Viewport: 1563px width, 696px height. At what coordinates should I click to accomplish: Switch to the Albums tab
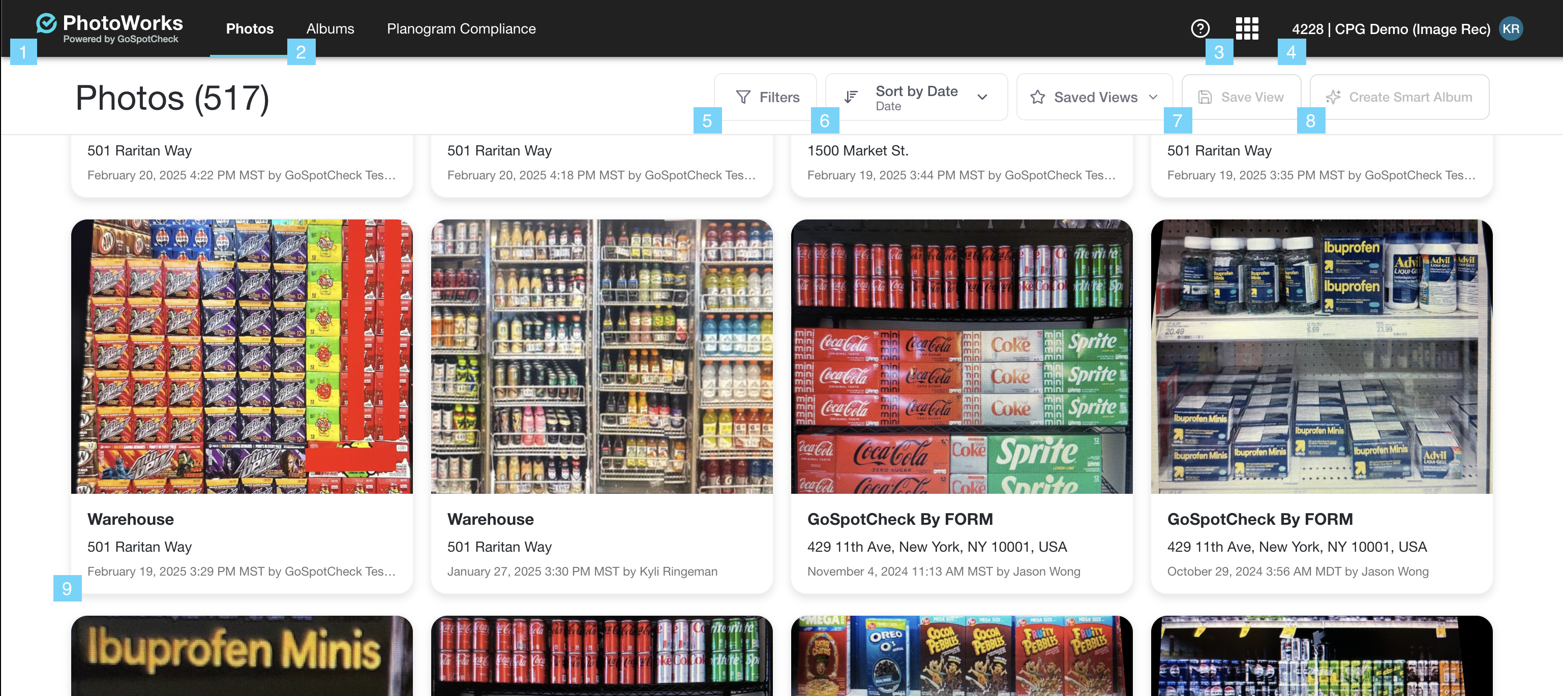pyautogui.click(x=330, y=28)
